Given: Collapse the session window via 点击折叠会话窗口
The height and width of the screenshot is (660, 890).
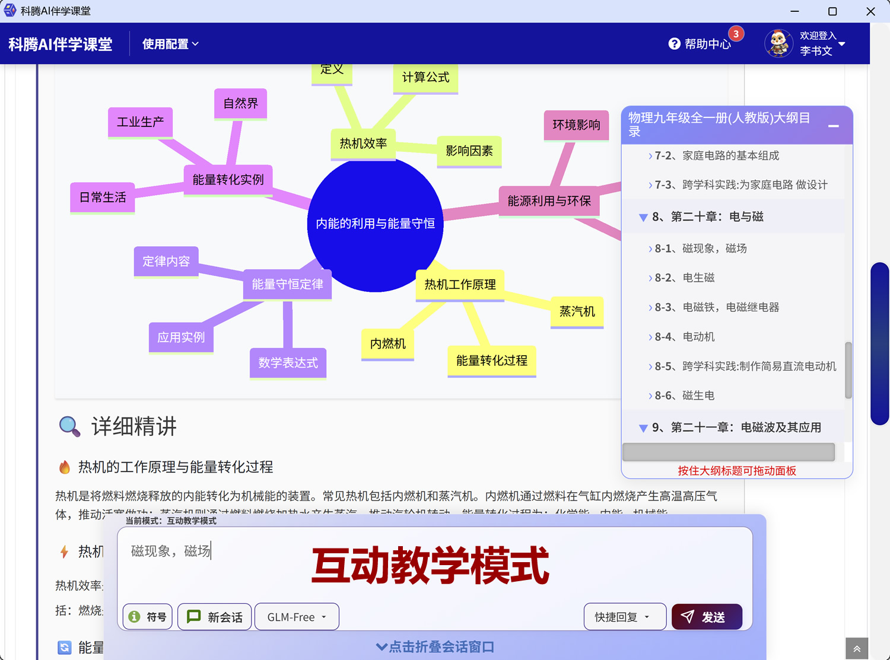Looking at the screenshot, I should point(435,647).
